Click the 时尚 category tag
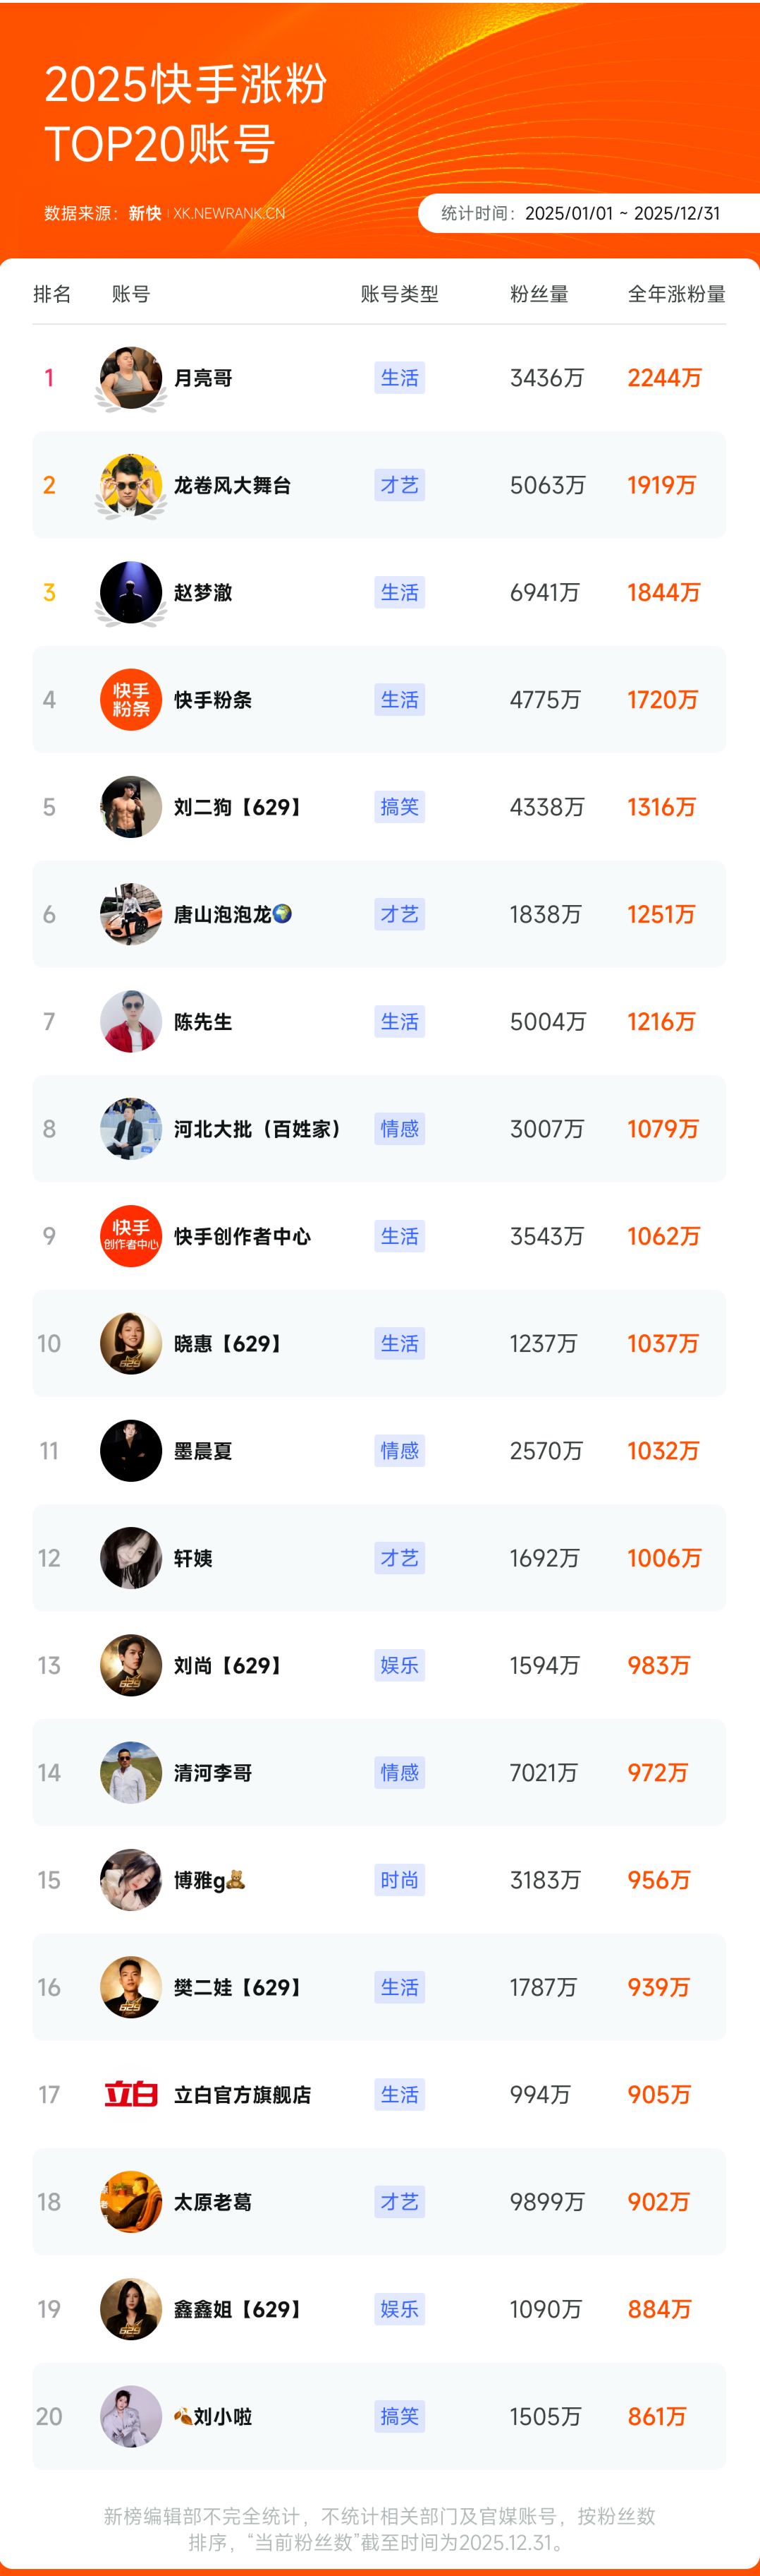760x2576 pixels. point(400,1880)
